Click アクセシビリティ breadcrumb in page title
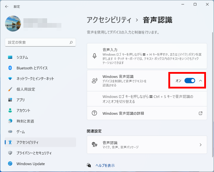214x172 pixels. coord(109,20)
